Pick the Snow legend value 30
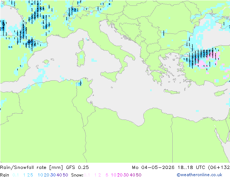The height and width of the screenshot is (178, 230). 126,175
